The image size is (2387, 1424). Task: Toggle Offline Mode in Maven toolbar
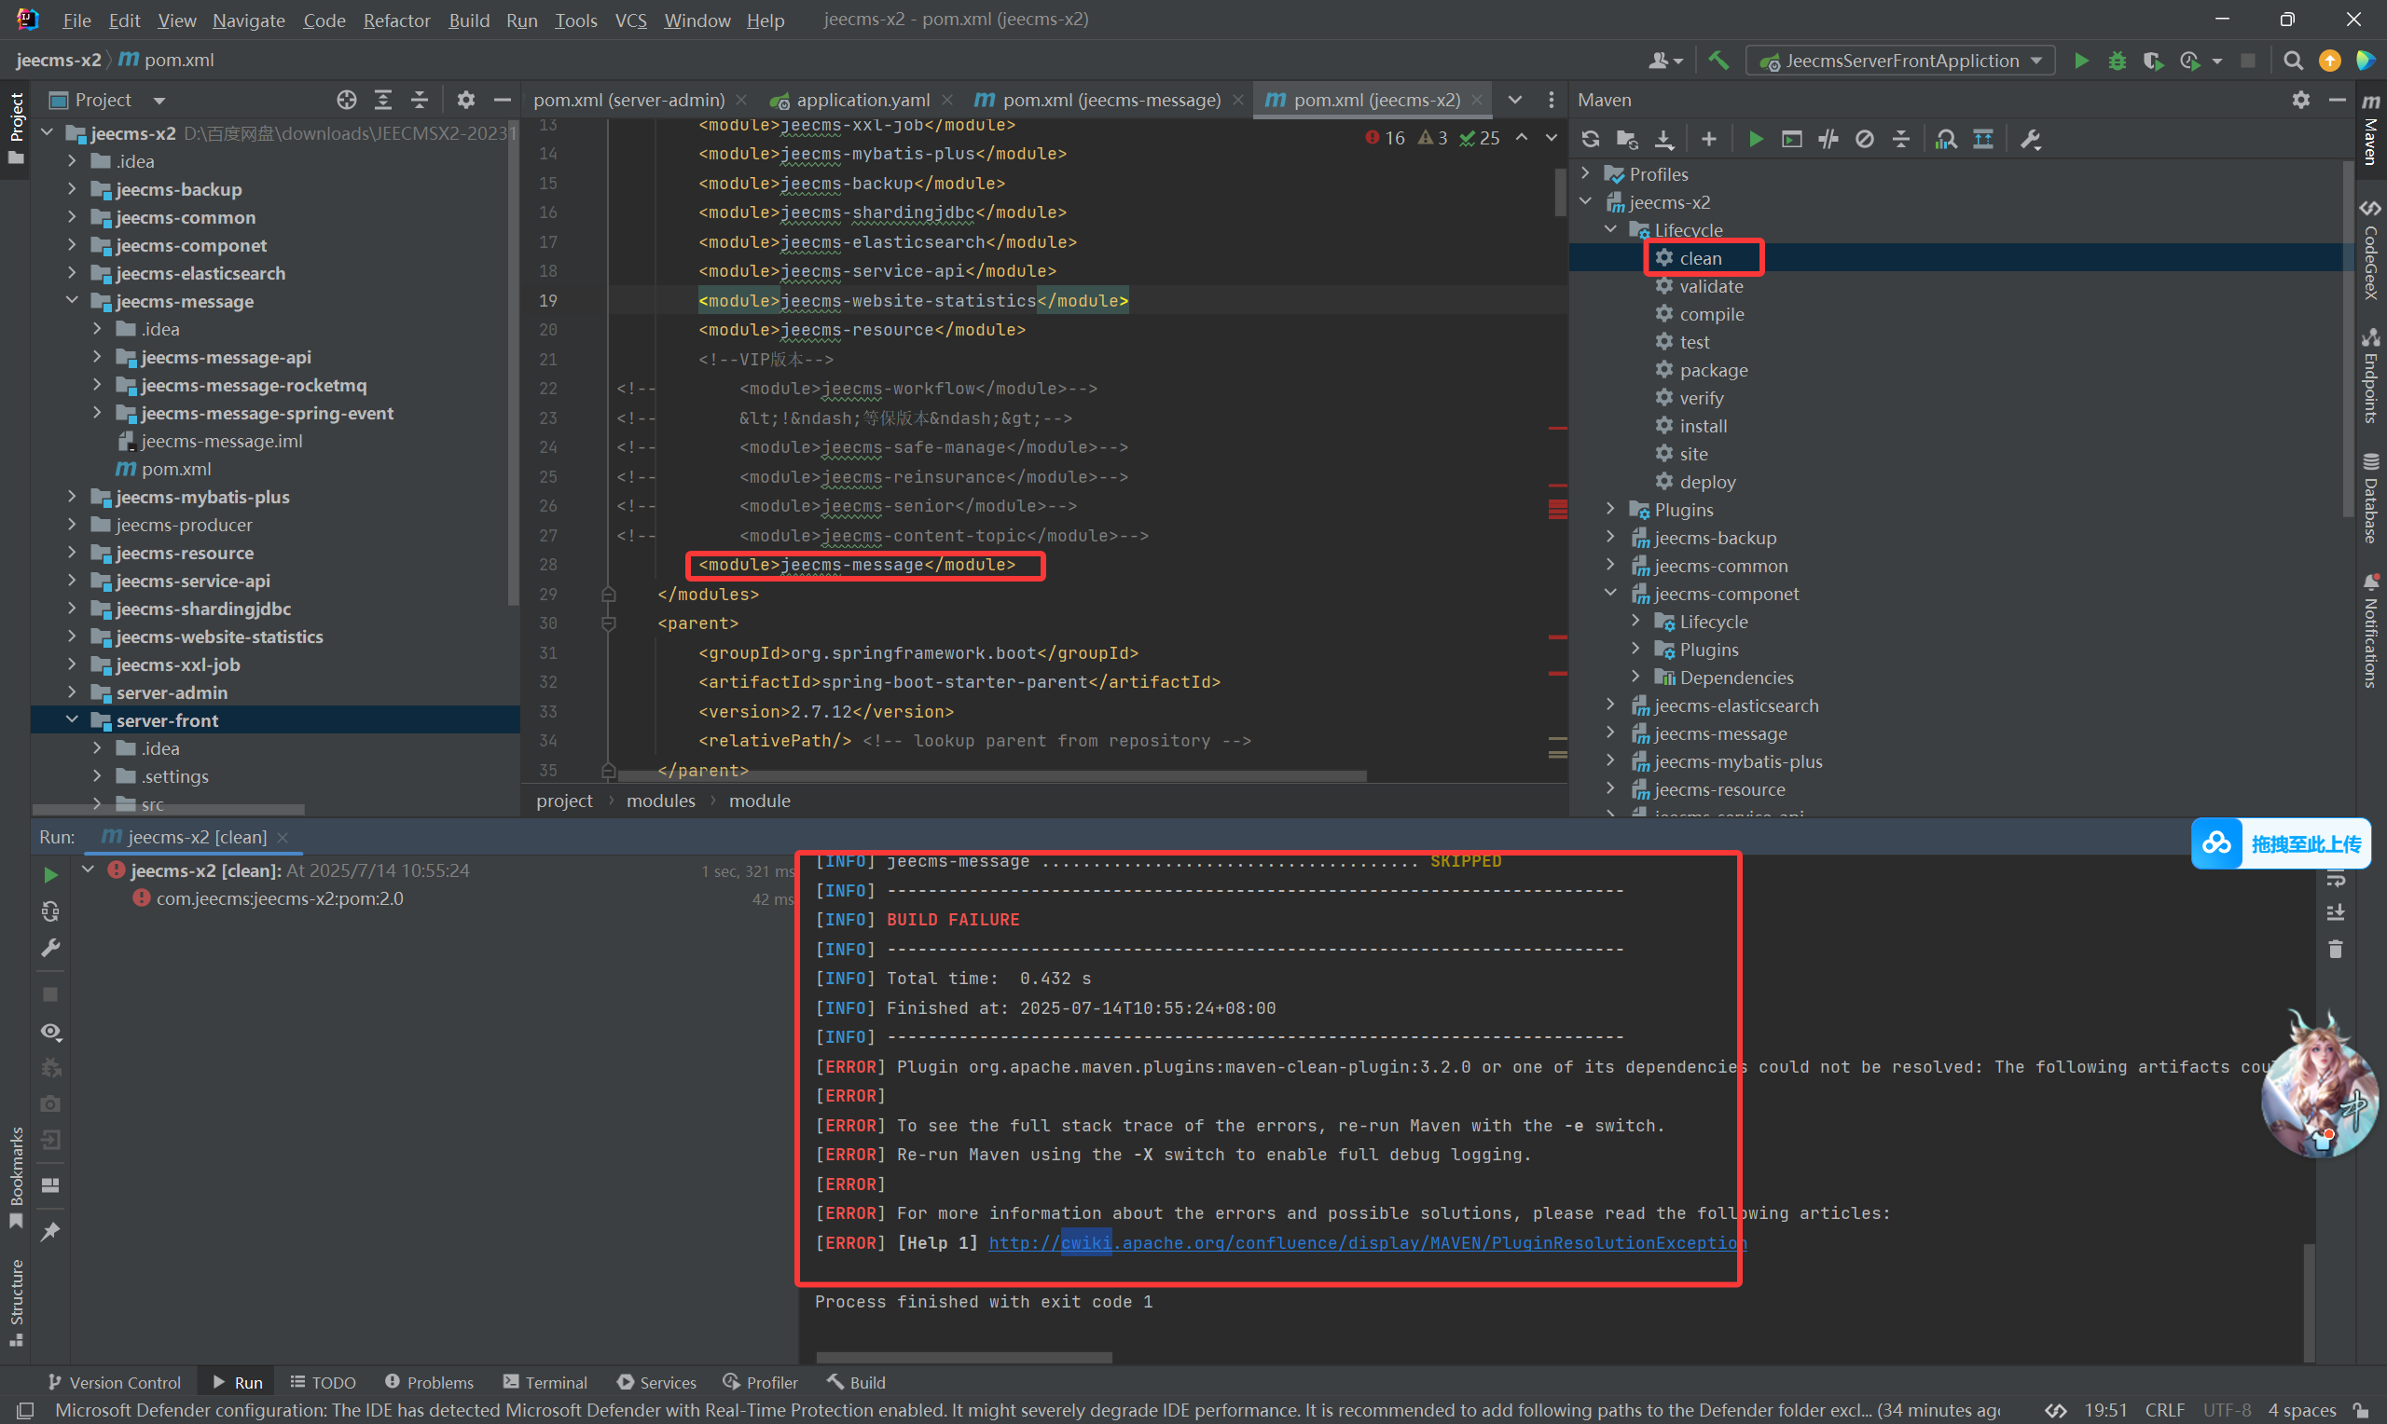tap(1828, 139)
